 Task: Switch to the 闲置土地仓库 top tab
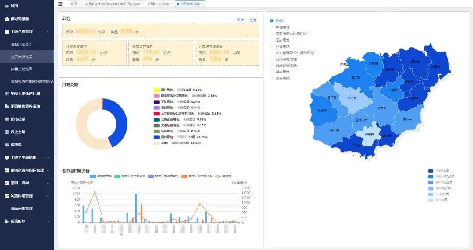click(160, 4)
